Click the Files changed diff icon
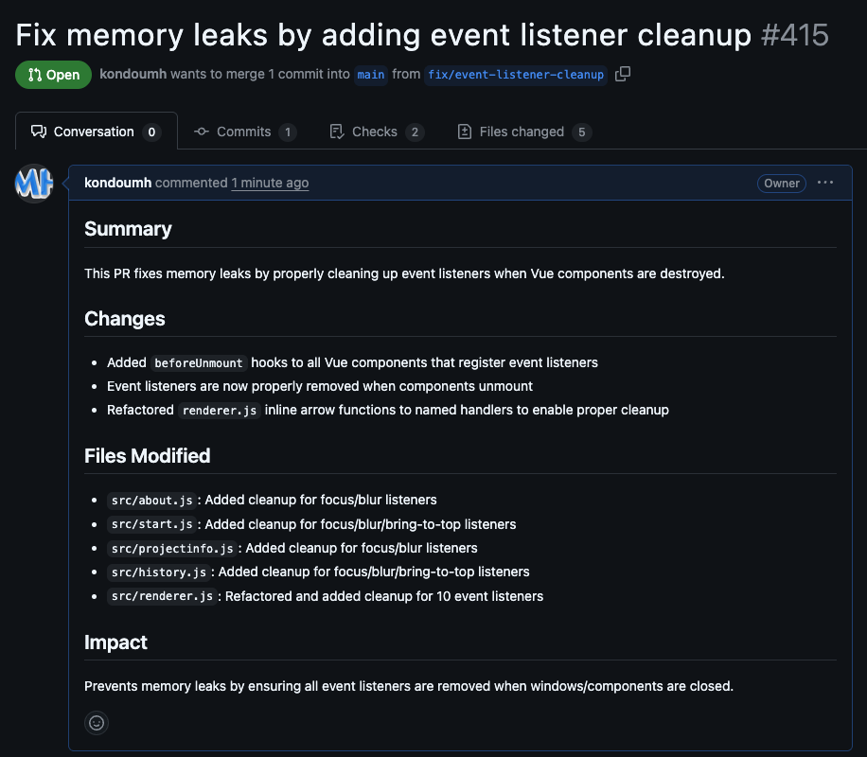867x757 pixels. pyautogui.click(x=465, y=132)
